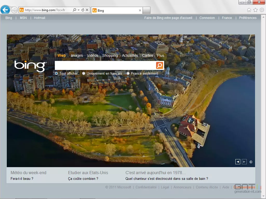Viewport: 266px width, 199px height.
Task: Open C'est arrivé aujourd'hui en 1978 heading
Action: pos(156,173)
